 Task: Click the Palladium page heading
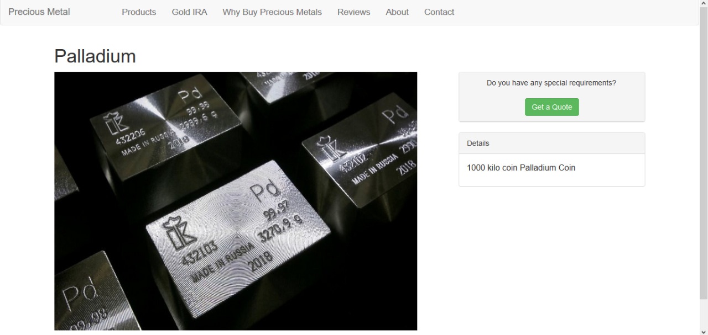click(x=95, y=56)
